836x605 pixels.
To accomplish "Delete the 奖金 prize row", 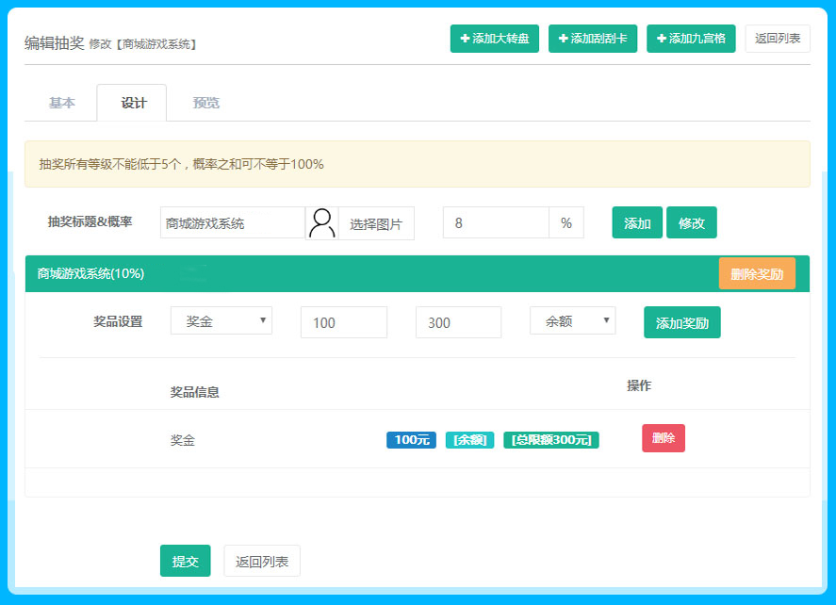I will click(663, 438).
